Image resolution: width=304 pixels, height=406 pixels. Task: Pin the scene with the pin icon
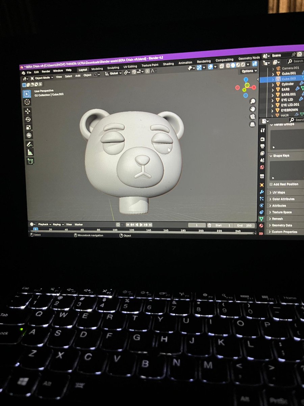(293, 55)
